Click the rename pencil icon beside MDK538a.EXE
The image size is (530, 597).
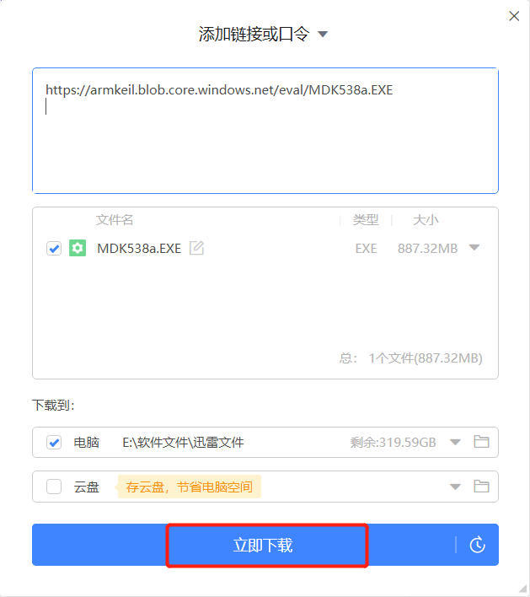click(x=196, y=248)
